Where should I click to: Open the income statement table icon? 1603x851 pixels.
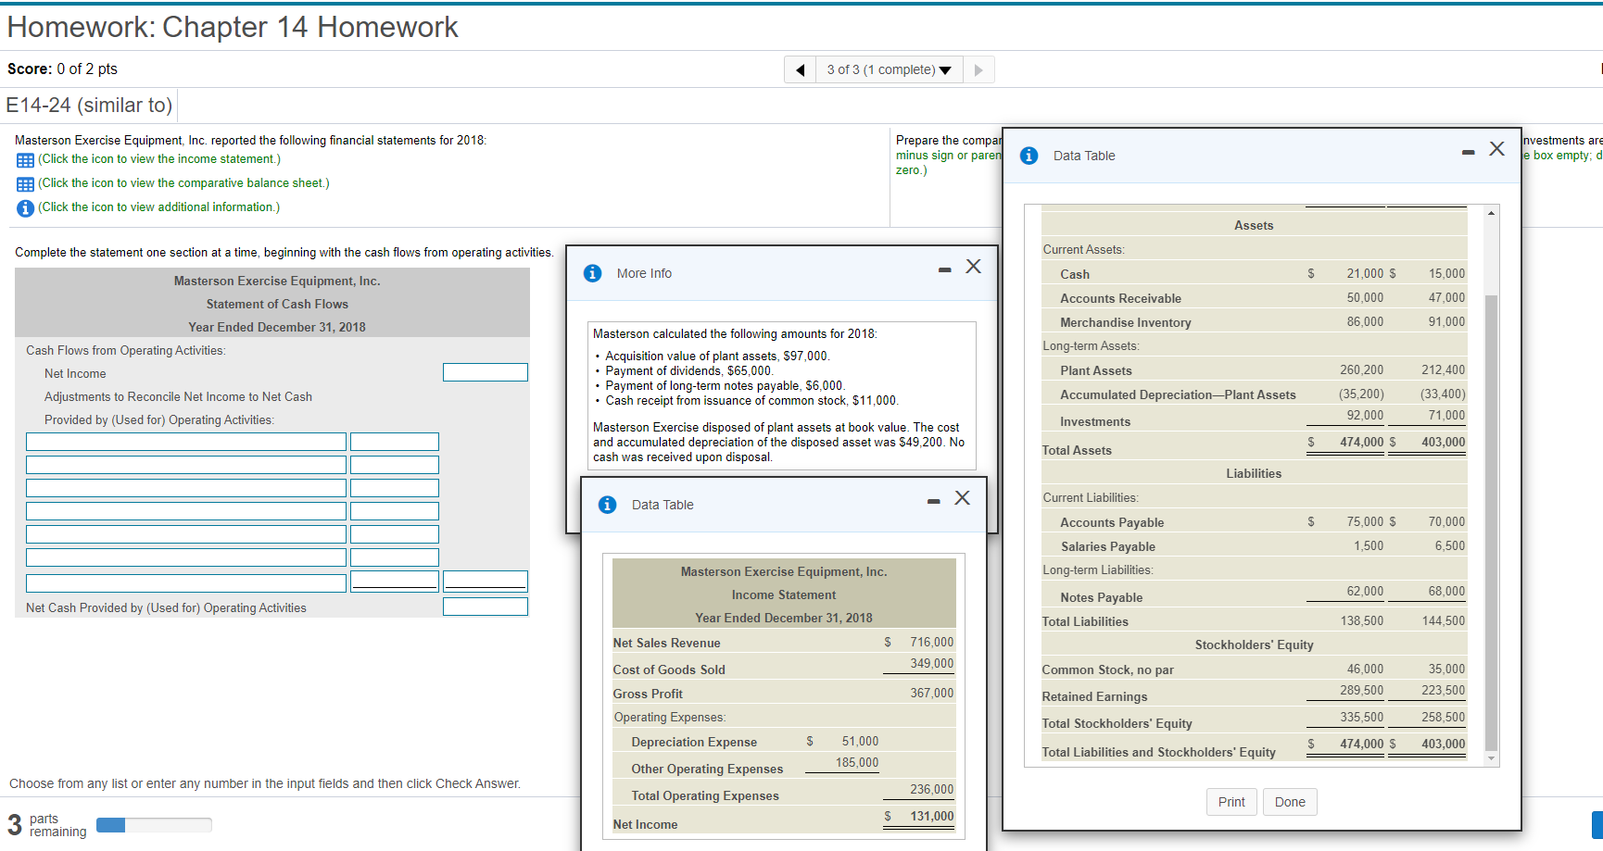click(26, 160)
